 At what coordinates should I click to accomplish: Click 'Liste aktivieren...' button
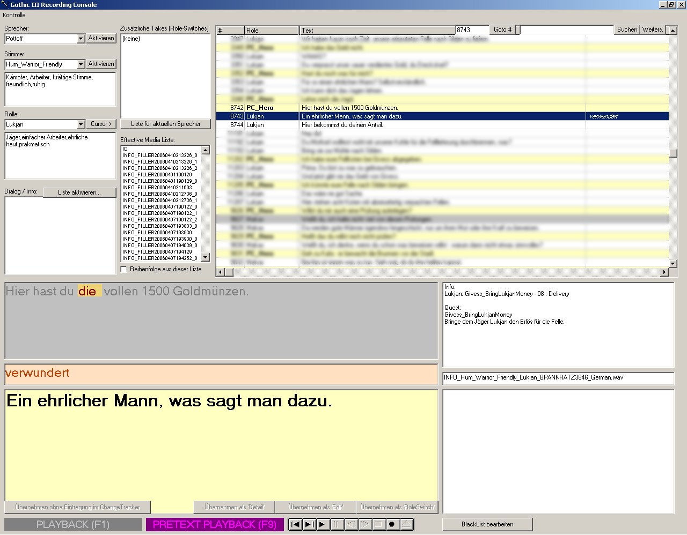tap(79, 192)
